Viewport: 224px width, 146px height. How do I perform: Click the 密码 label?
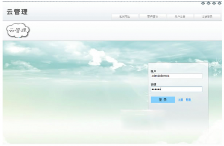click(153, 85)
